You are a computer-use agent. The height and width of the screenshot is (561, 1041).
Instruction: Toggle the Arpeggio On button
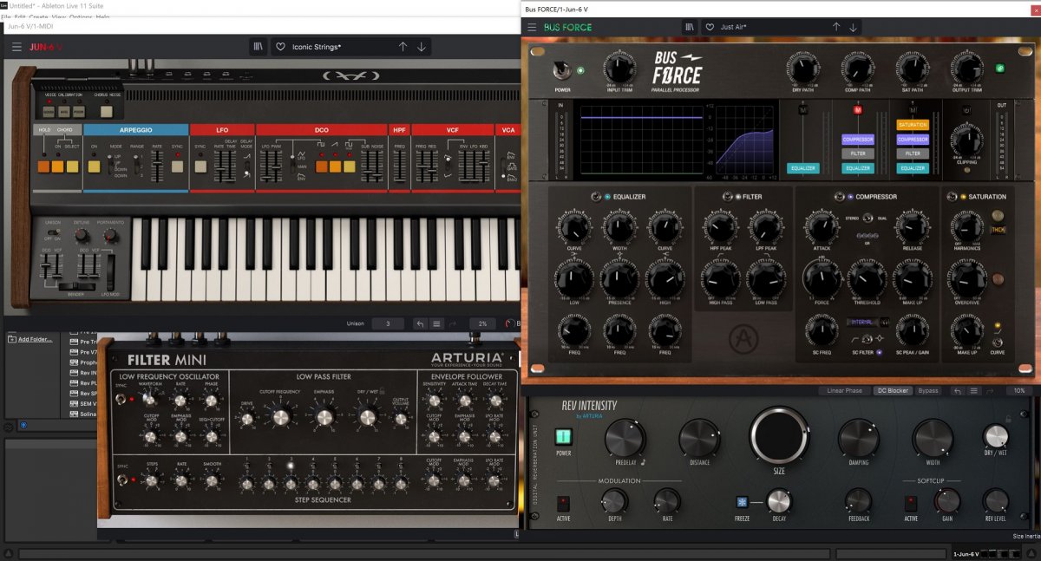94,166
